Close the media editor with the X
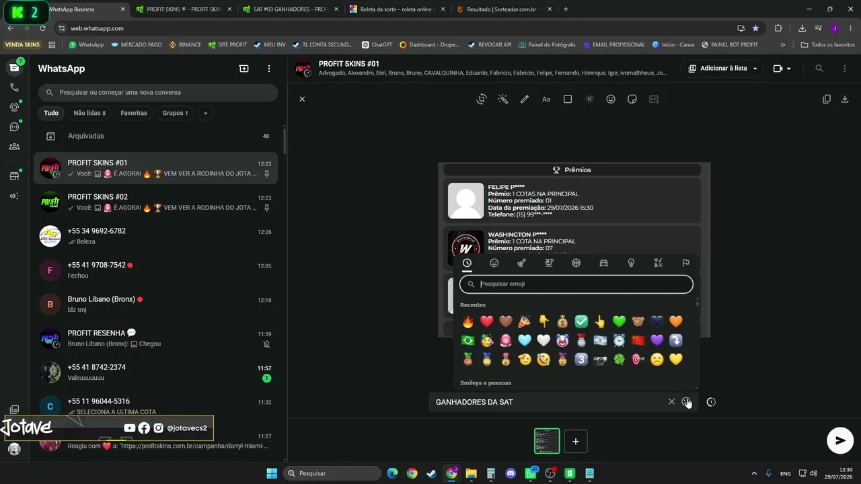The height and width of the screenshot is (484, 861). click(x=302, y=99)
